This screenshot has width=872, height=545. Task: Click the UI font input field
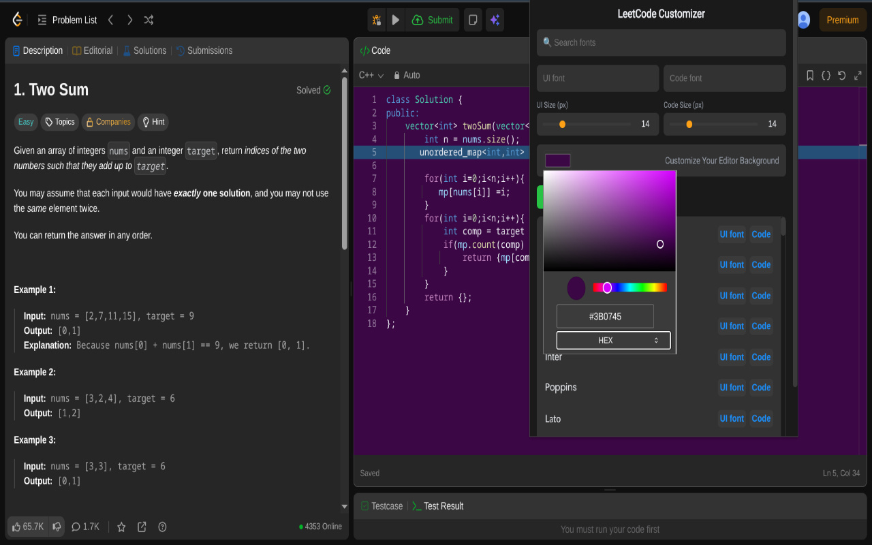coord(597,78)
